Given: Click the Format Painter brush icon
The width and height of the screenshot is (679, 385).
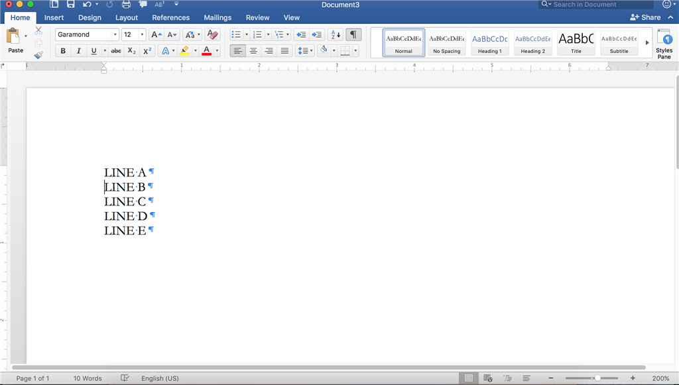Looking at the screenshot, I should pyautogui.click(x=38, y=55).
